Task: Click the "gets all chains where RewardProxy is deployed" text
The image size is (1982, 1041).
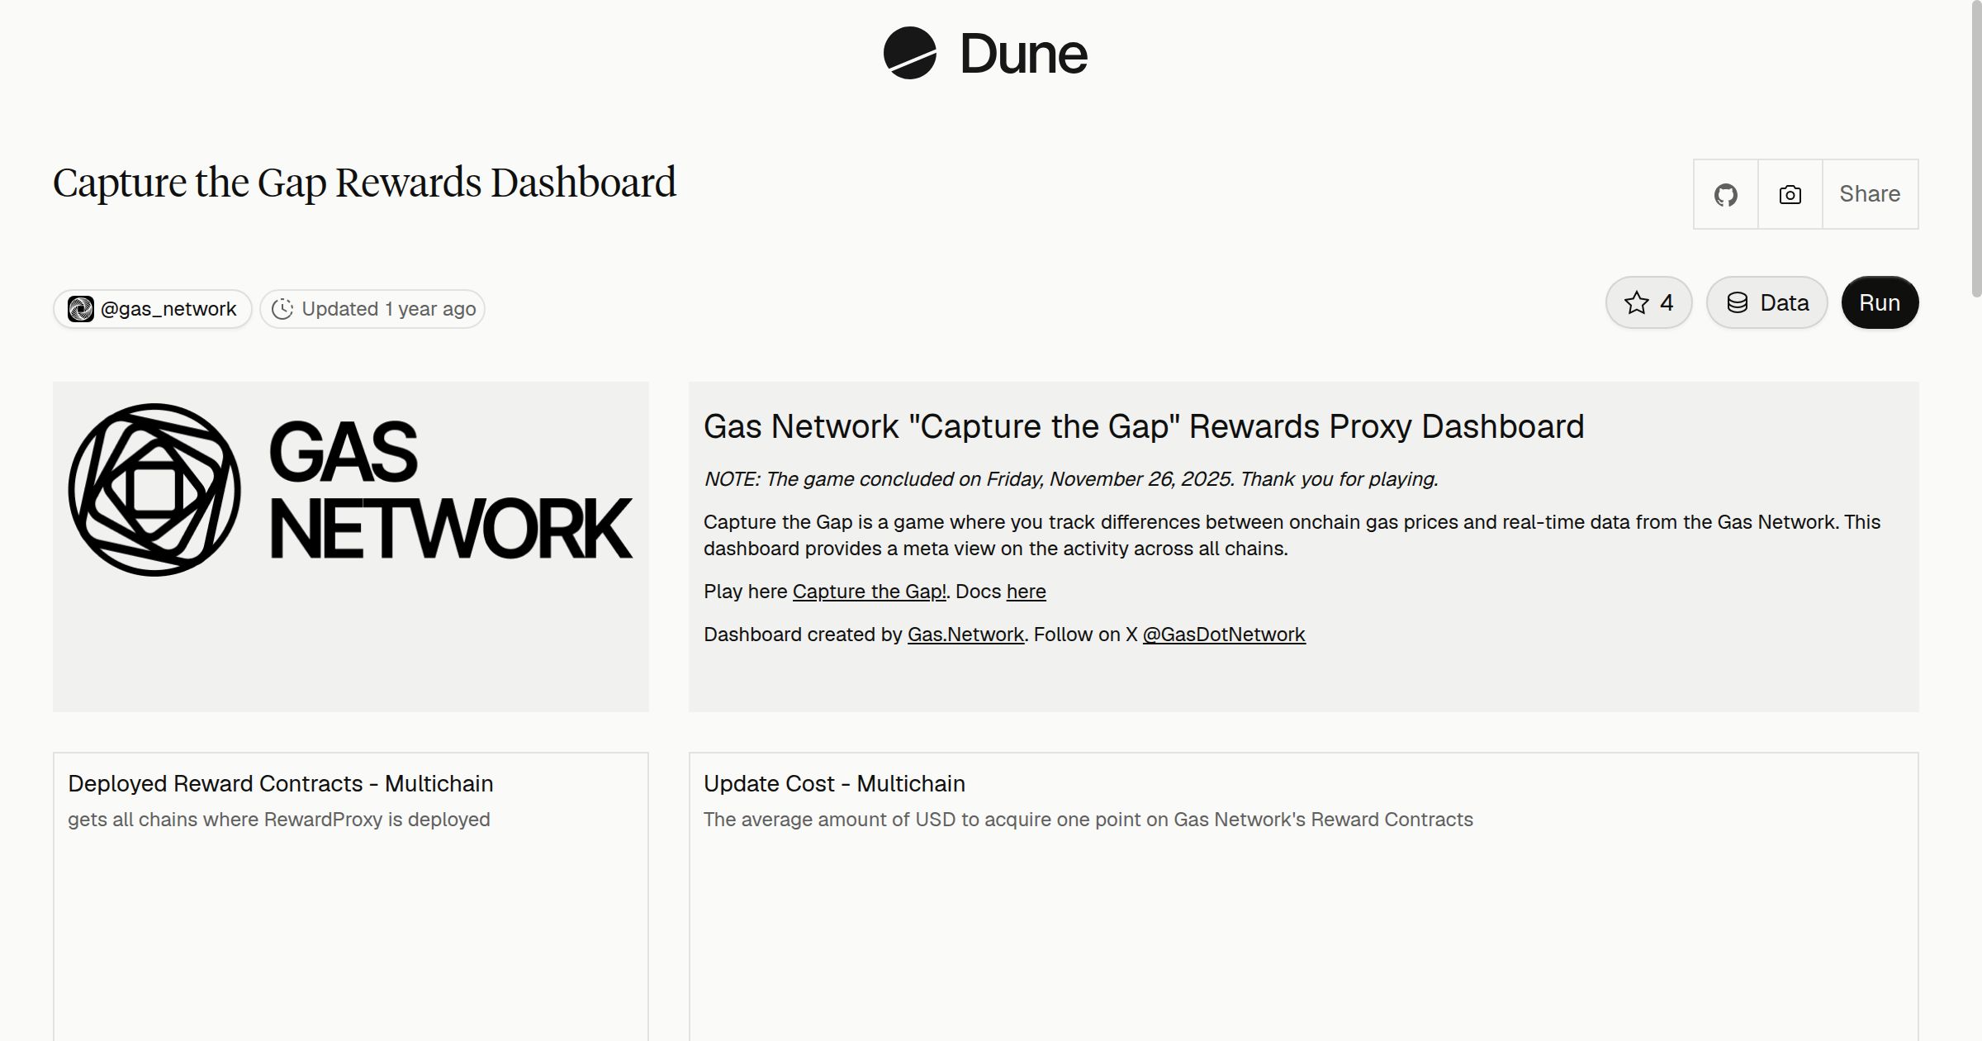Action: [279, 820]
